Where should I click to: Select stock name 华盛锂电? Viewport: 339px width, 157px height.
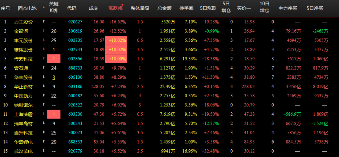(23, 142)
